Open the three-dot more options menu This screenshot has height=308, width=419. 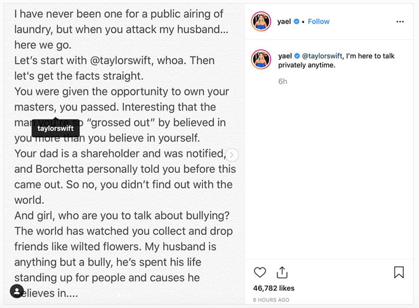pos(399,22)
